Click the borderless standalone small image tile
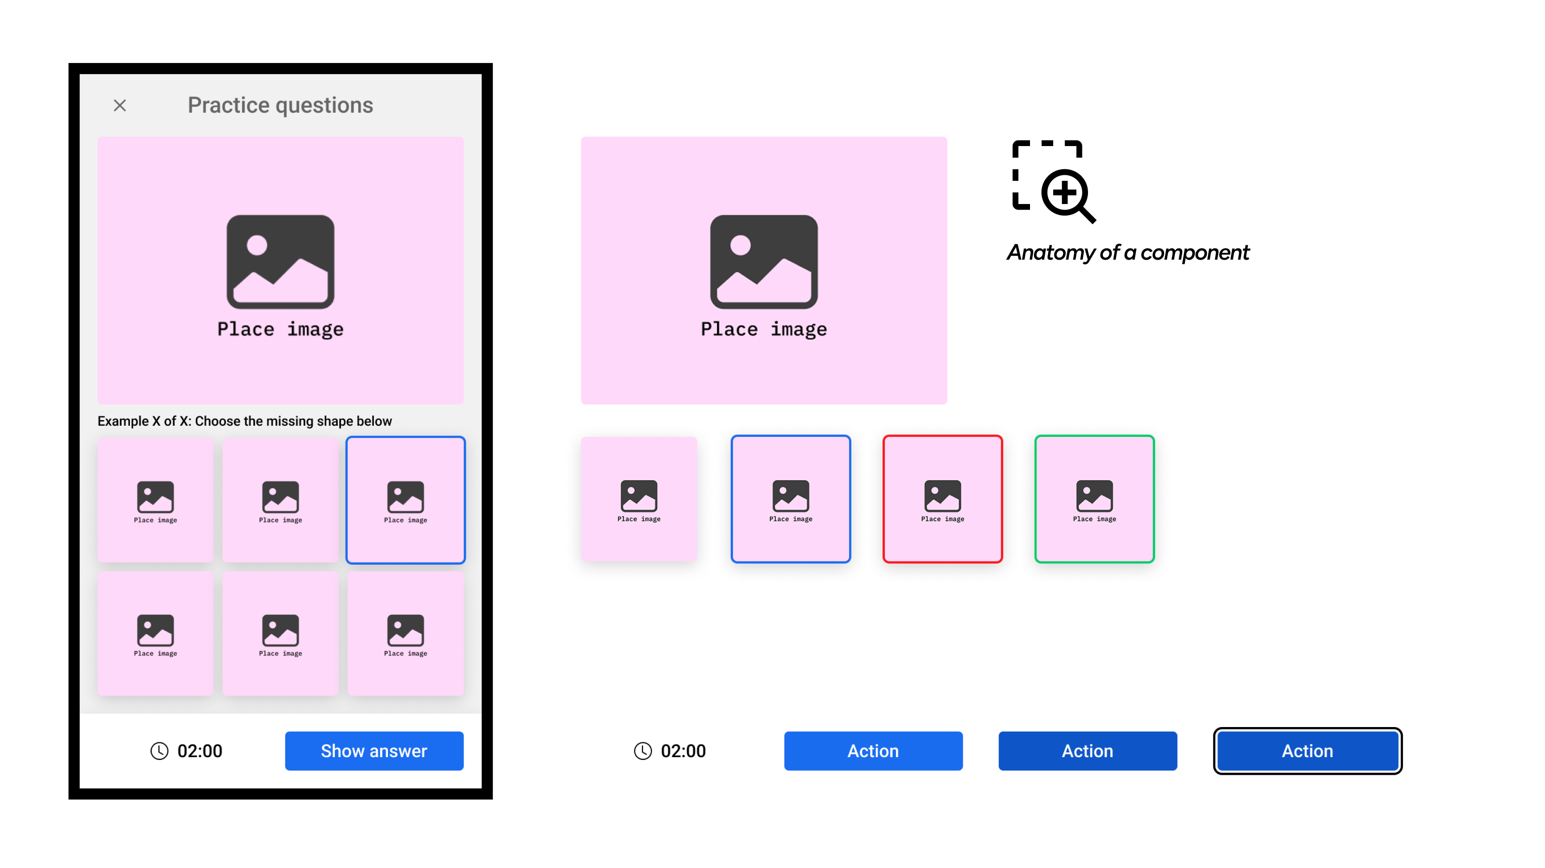Image resolution: width=1545 pixels, height=868 pixels. pyautogui.click(x=639, y=499)
